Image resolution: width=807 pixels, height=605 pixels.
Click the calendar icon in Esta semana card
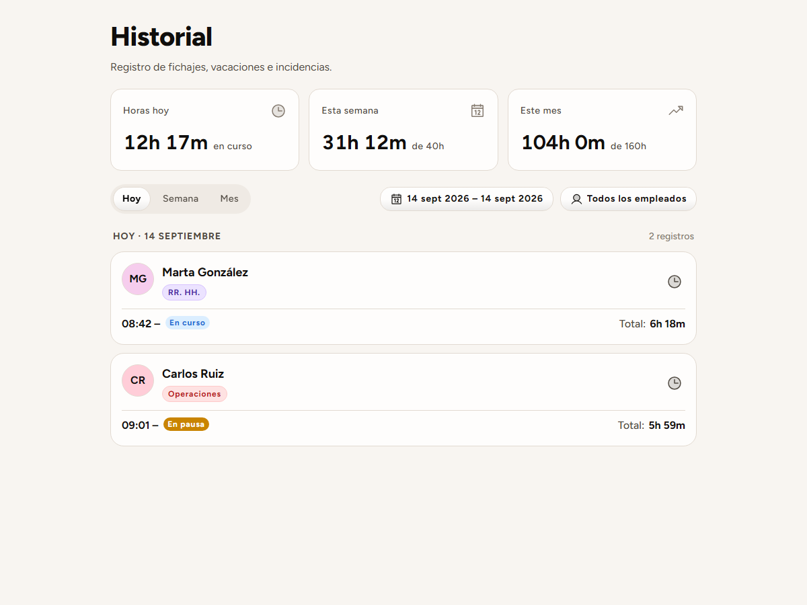tap(477, 111)
